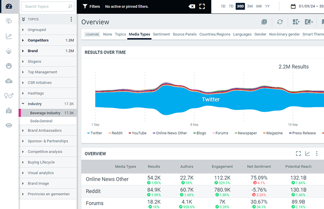
Task: Click the fullscreen icon in top filter bar
Action: click(x=202, y=7)
